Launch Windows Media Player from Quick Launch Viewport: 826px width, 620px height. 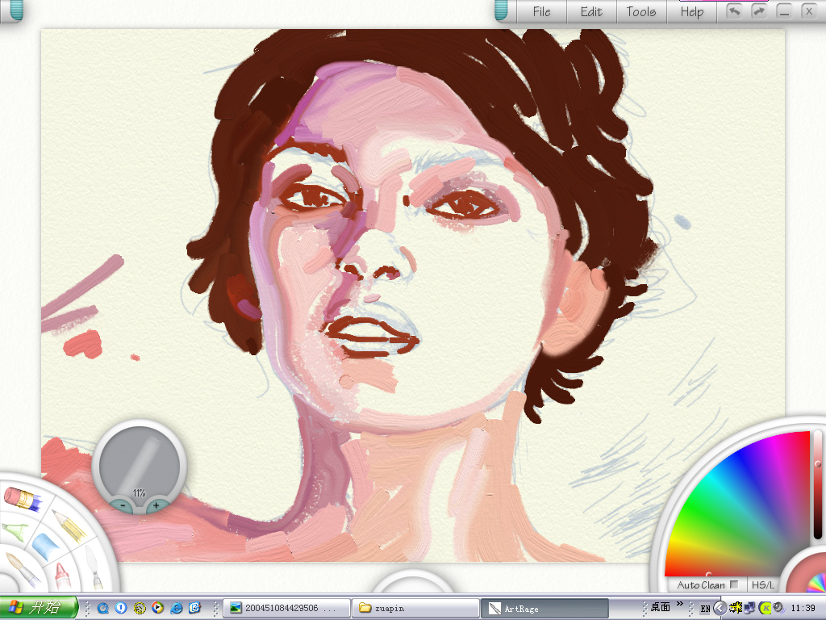pyautogui.click(x=157, y=608)
